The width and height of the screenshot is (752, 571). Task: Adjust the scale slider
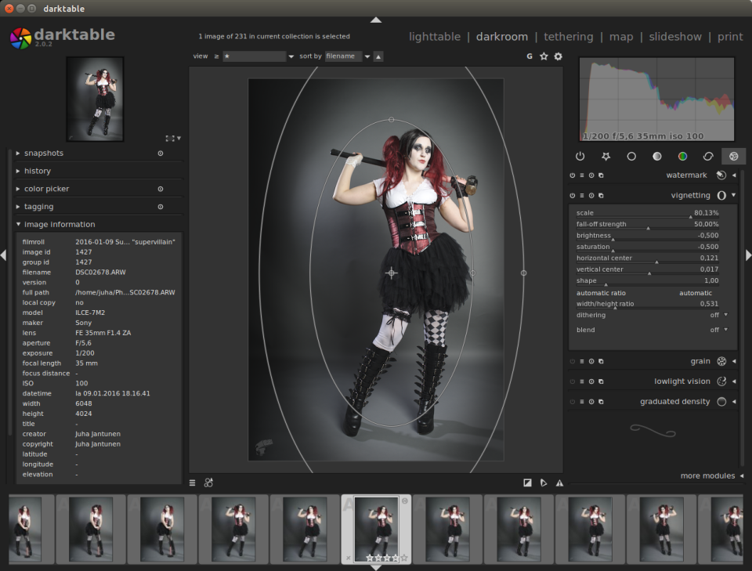point(647,213)
